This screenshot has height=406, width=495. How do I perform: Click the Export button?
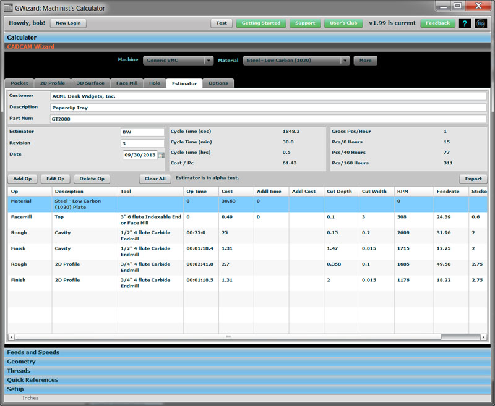pyautogui.click(x=473, y=179)
